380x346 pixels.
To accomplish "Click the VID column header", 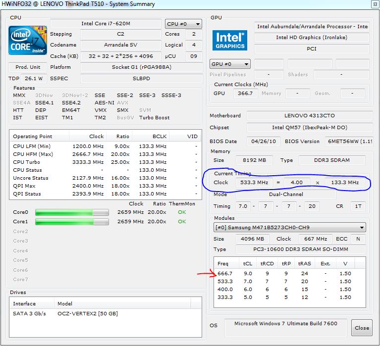I will (x=185, y=136).
